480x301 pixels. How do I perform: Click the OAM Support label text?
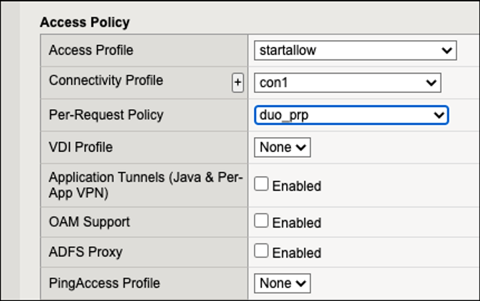pyautogui.click(x=89, y=221)
